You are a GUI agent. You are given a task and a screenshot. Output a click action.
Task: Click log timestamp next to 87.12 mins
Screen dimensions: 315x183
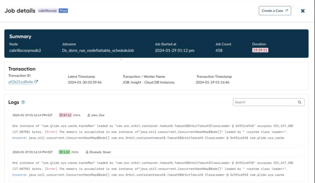tap(32, 115)
